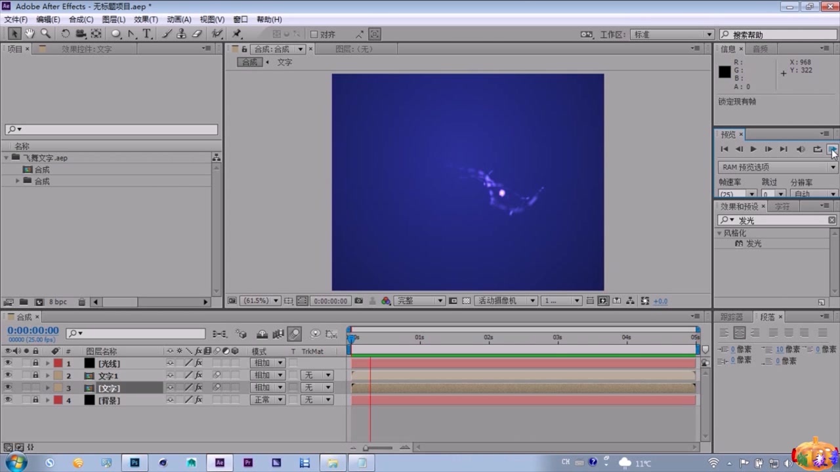Toggle audio mute in Preview panel
This screenshot has width=840, height=472.
tap(801, 149)
